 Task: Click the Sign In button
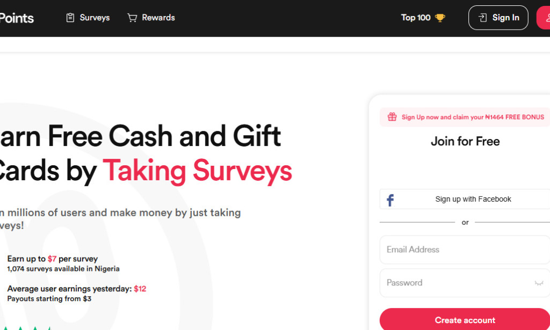pos(498,17)
